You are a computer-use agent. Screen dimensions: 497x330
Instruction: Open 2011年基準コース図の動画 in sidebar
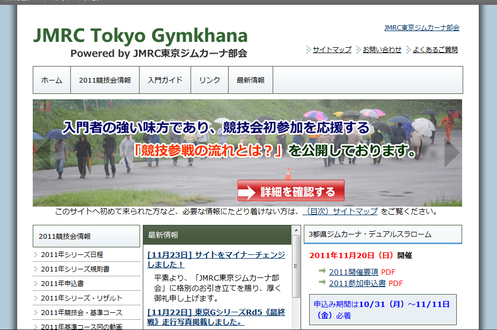coord(82,326)
